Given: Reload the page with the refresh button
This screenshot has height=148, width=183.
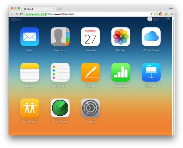Looking at the screenshot, I should point(21,14).
